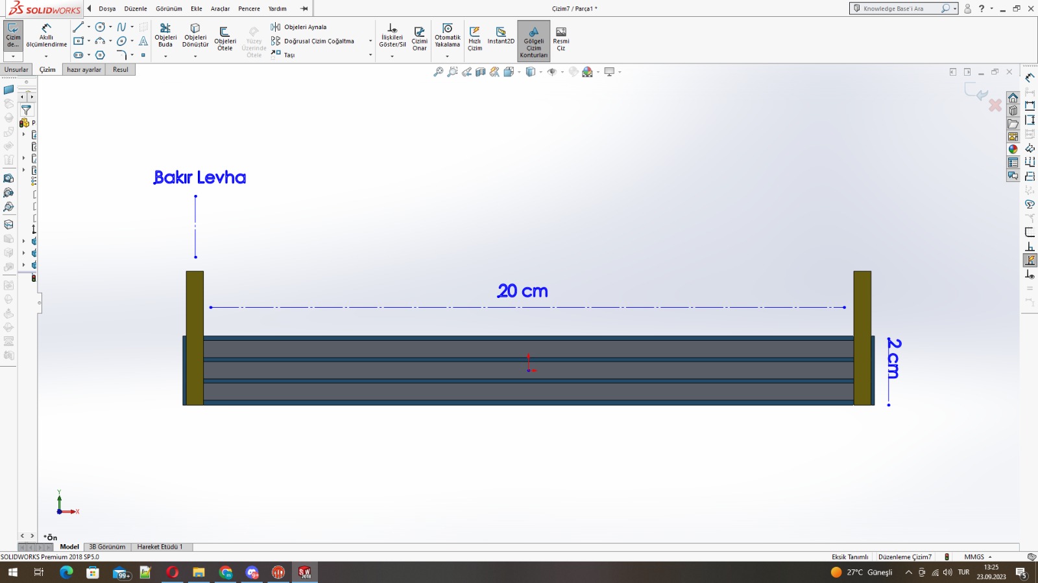1038x583 pixels.
Task: Select the Sketch Fillet tool
Action: [121, 55]
